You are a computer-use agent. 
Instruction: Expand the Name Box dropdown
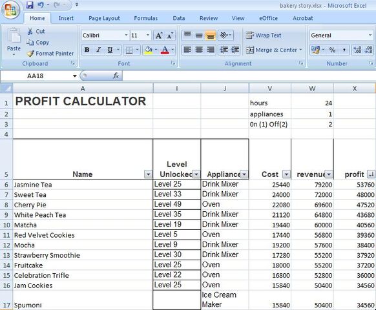[x=74, y=76]
